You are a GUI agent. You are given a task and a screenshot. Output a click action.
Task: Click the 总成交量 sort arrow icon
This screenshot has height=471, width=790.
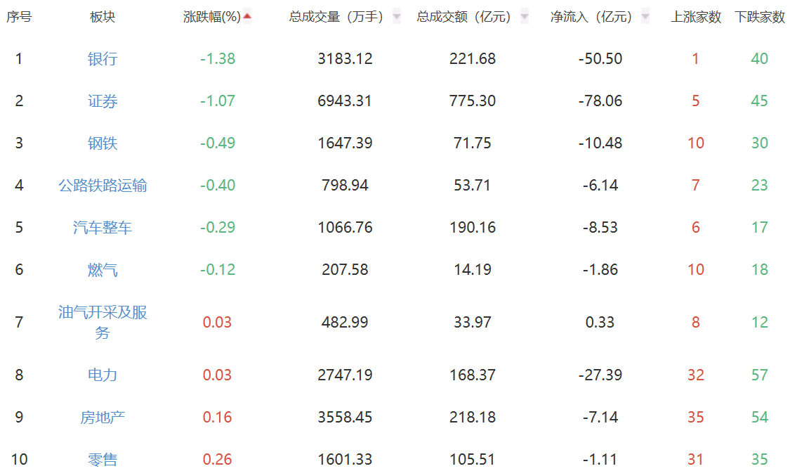coord(397,16)
